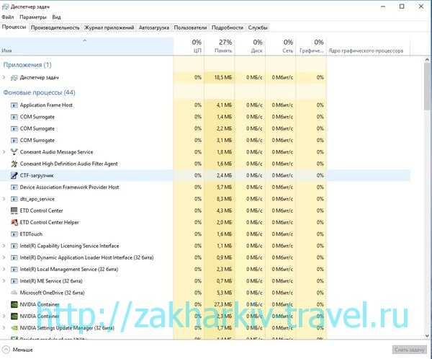The image size is (432, 359).
Task: Sort by the ЦП column header
Action: 189,46
